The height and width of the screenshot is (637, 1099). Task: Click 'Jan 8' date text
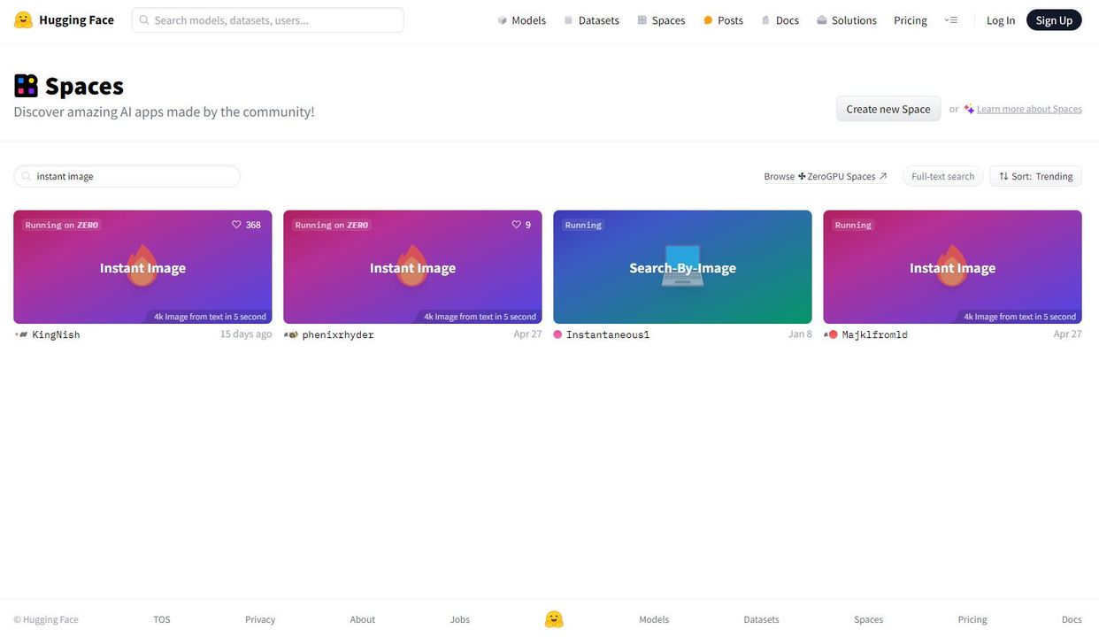800,334
